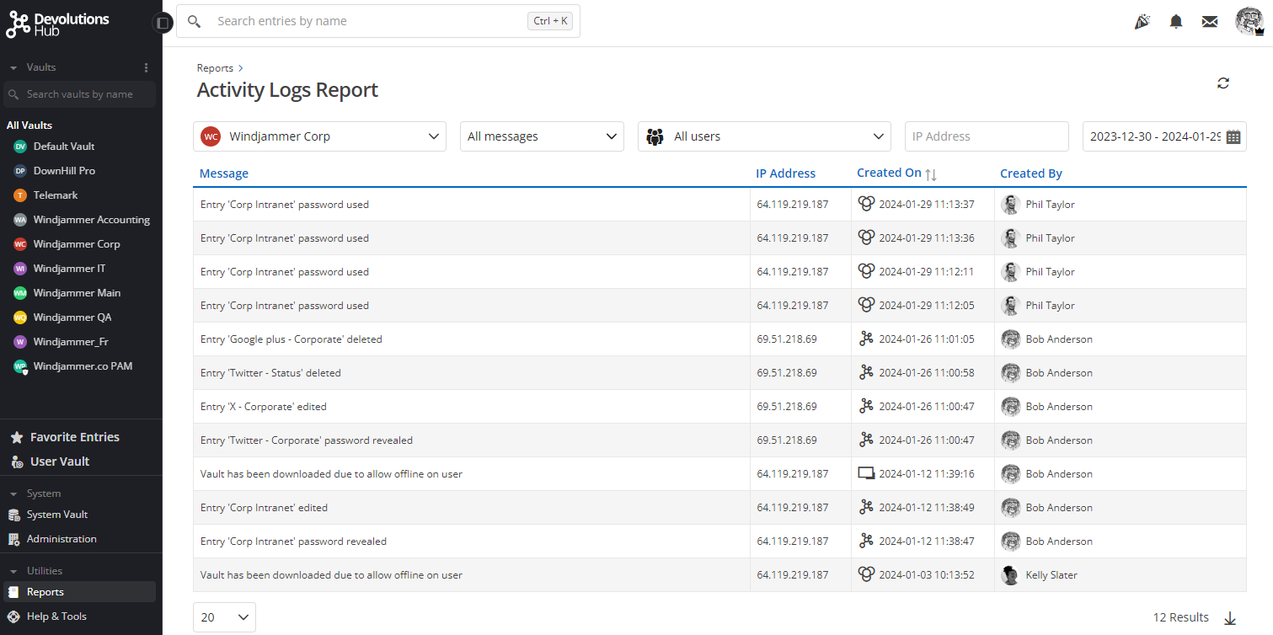The width and height of the screenshot is (1273, 635).
Task: Open the date range calendar icon
Action: pyautogui.click(x=1233, y=137)
